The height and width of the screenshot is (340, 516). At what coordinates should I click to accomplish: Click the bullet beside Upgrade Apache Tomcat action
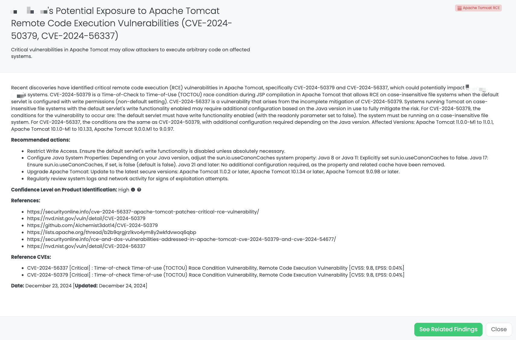[x=23, y=172]
